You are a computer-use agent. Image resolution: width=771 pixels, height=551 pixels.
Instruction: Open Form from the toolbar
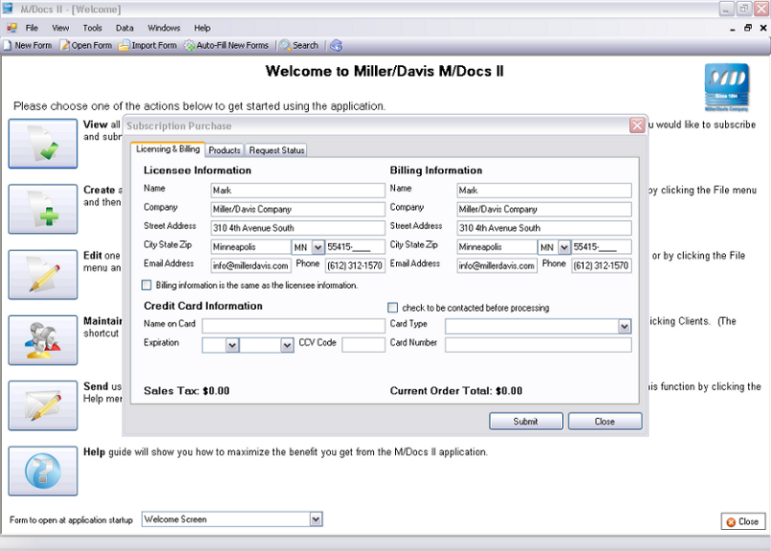click(x=86, y=45)
